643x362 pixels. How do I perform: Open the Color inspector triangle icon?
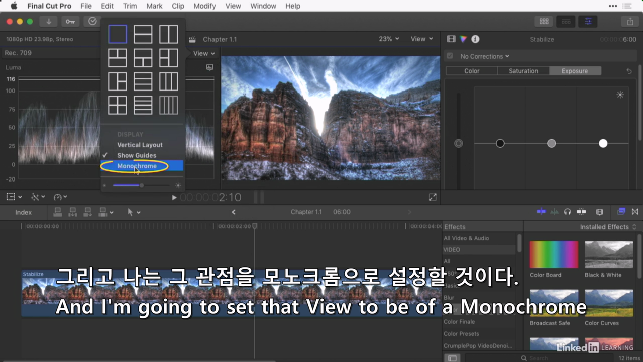[463, 39]
